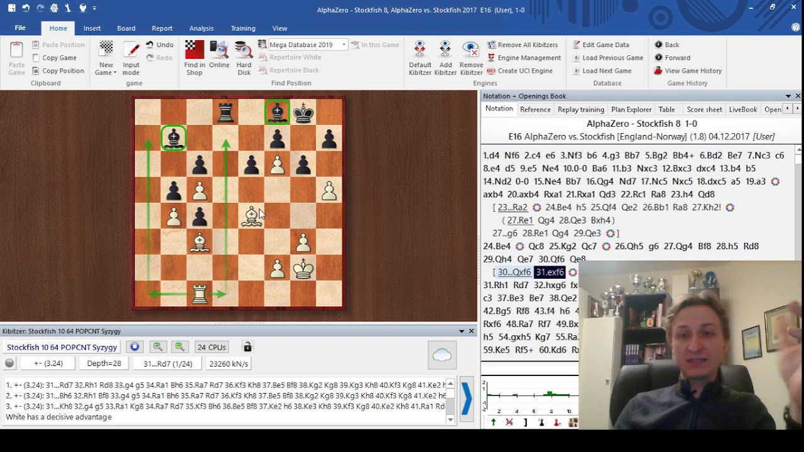
Task: Select the white bishop on e4
Action: click(x=252, y=217)
